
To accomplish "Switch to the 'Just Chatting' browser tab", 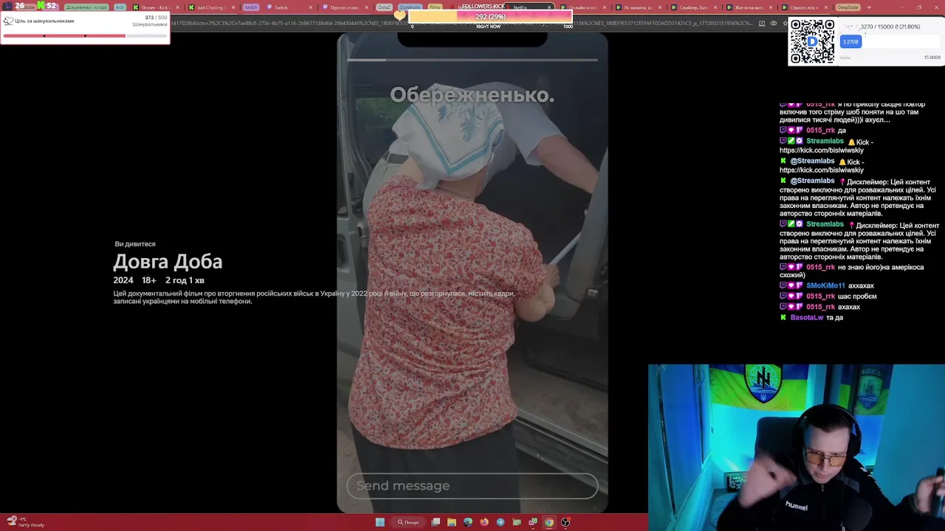I will [210, 7].
